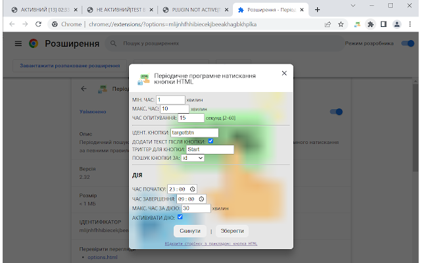
Task: Toggle 'АКТИВУВАТИ ДІЮ' checkbox
Action: [x=180, y=217]
